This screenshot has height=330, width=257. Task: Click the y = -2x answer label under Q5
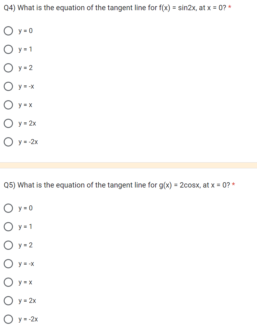28,319
